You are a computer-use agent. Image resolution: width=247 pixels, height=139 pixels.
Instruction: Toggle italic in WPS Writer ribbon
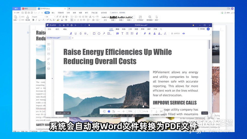click(36, 20)
